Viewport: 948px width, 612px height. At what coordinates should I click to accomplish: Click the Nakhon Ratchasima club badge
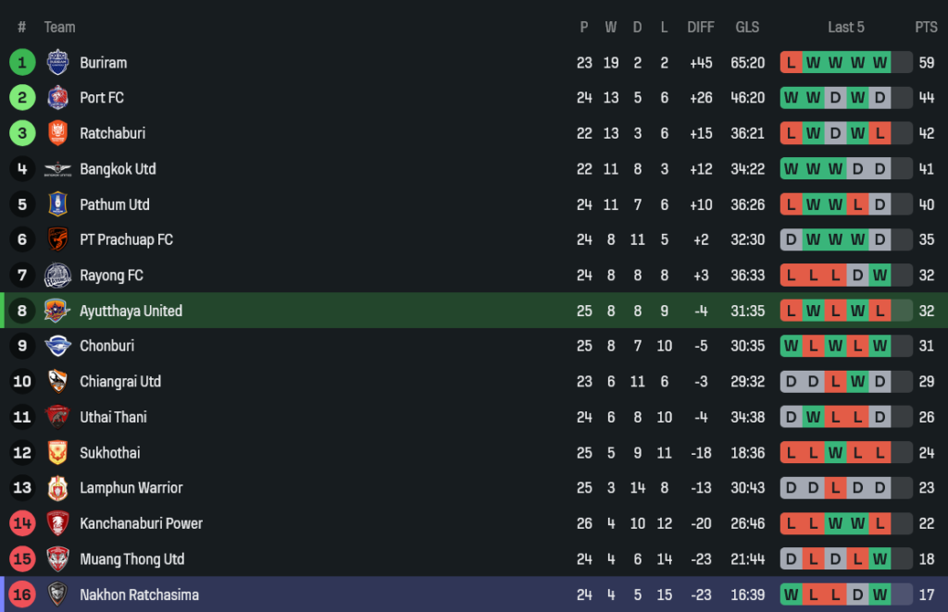coord(57,594)
